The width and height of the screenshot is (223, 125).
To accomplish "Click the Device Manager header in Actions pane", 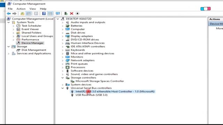I will [x=216, y=24].
